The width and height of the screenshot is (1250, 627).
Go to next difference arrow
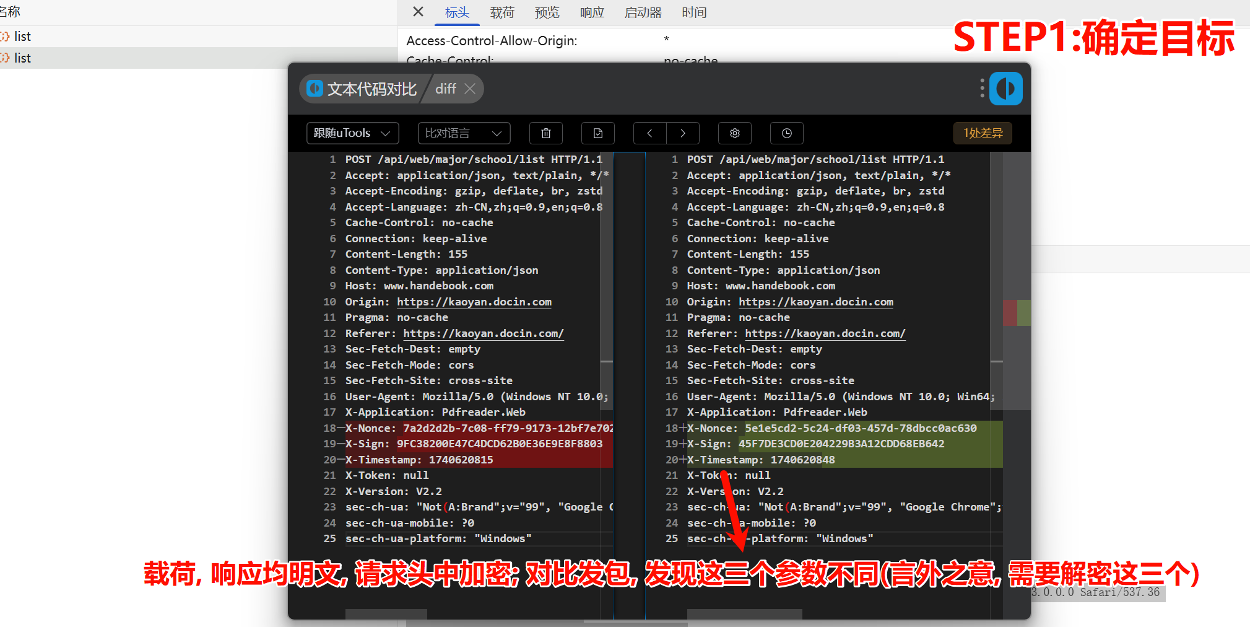[x=683, y=133]
